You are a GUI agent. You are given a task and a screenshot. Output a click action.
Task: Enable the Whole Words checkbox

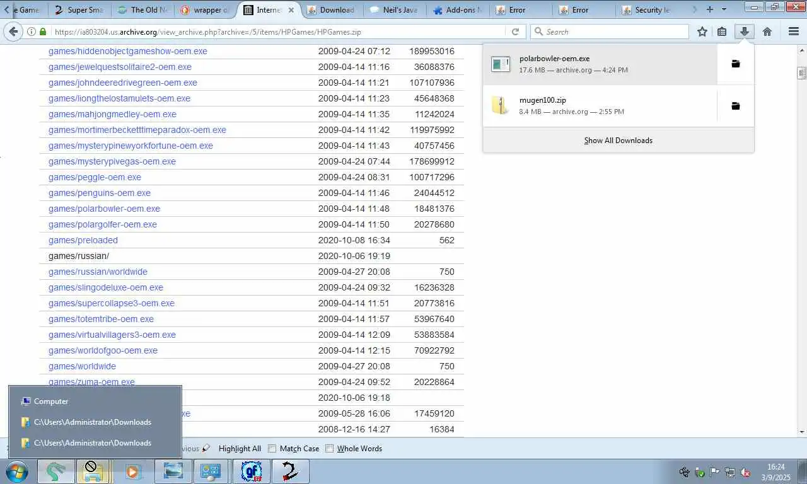329,449
